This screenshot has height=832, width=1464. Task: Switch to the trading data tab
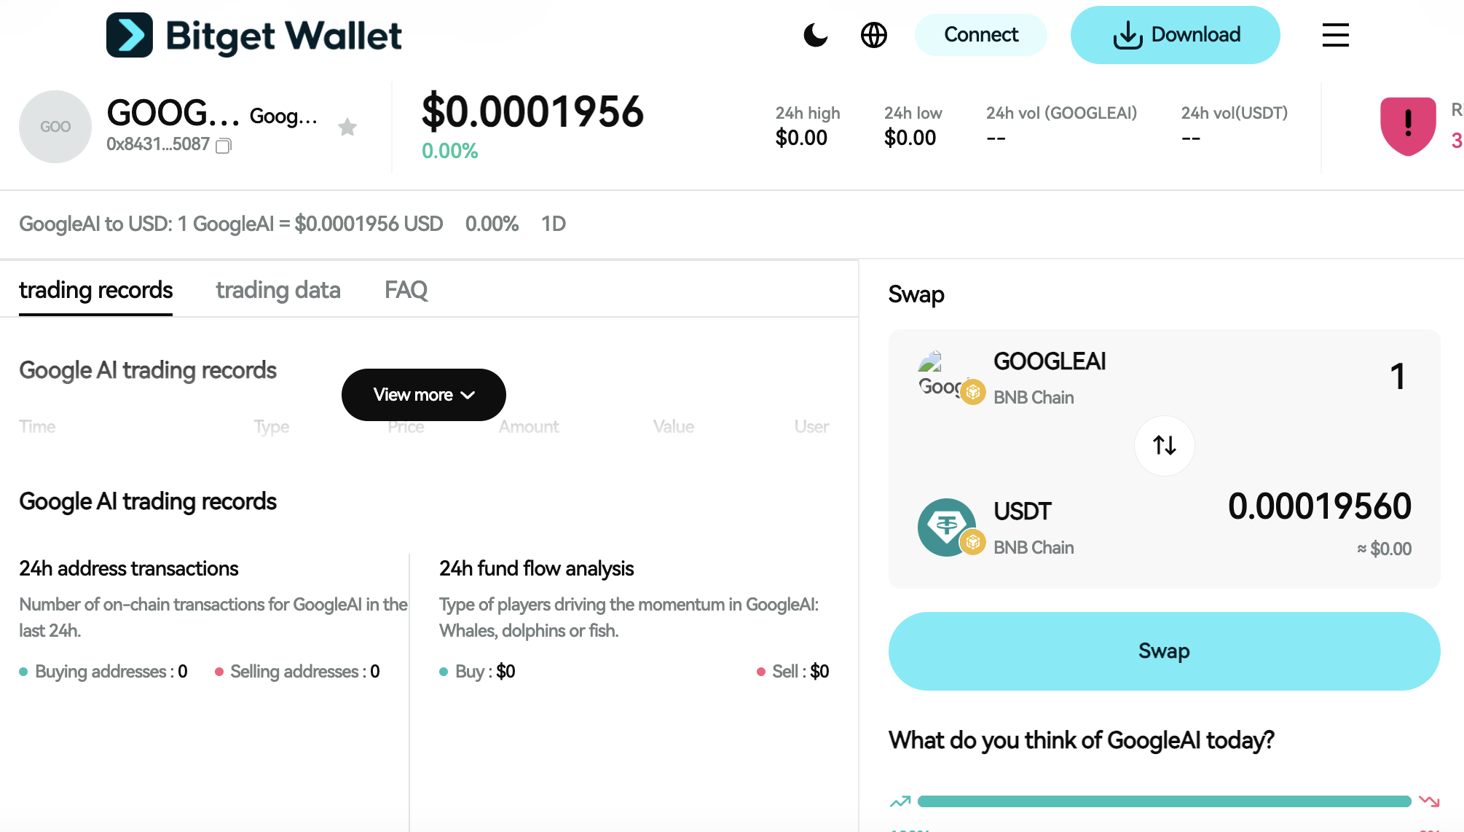(278, 289)
